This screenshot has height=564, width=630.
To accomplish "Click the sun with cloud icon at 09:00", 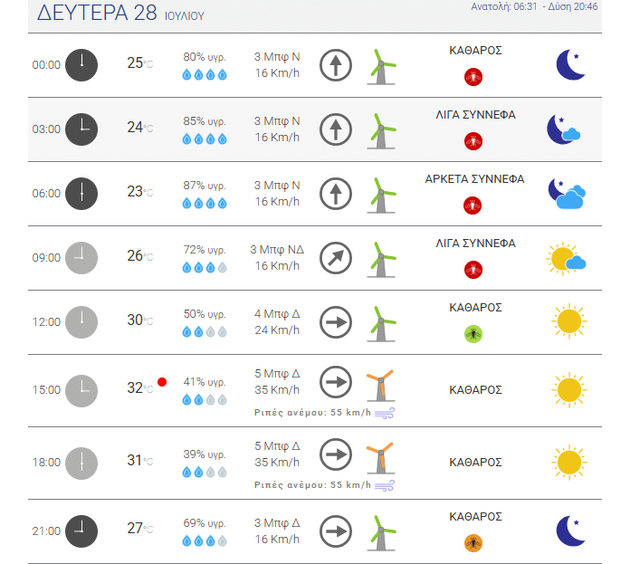I will click(566, 259).
